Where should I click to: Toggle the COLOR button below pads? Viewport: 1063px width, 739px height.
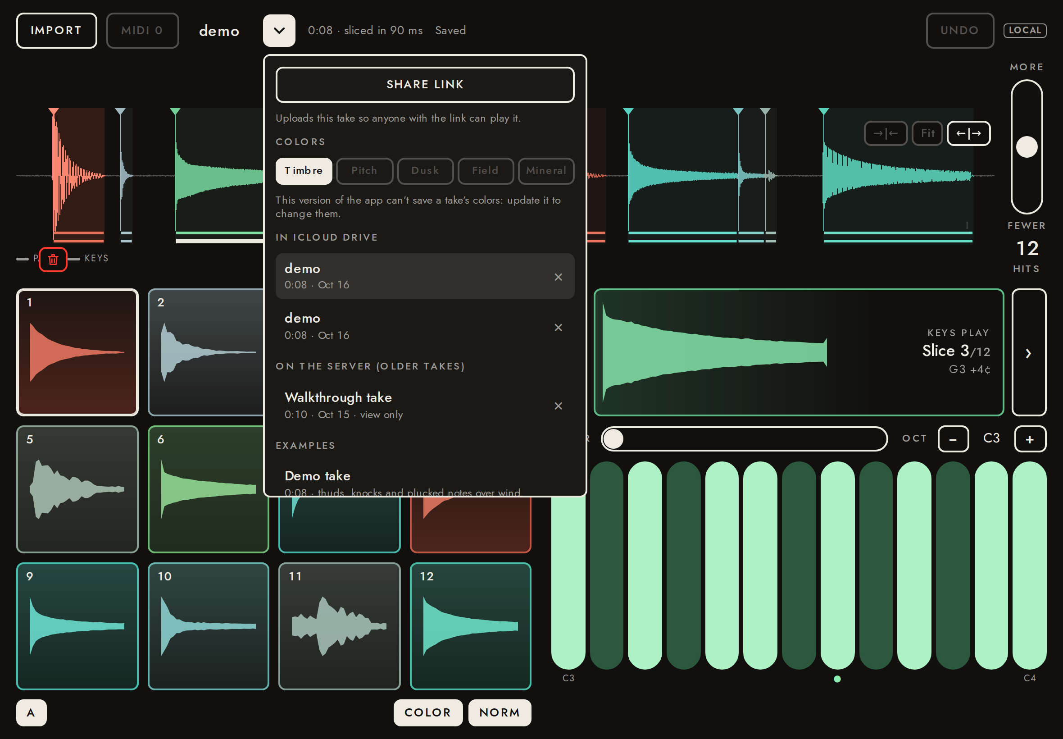pos(427,712)
